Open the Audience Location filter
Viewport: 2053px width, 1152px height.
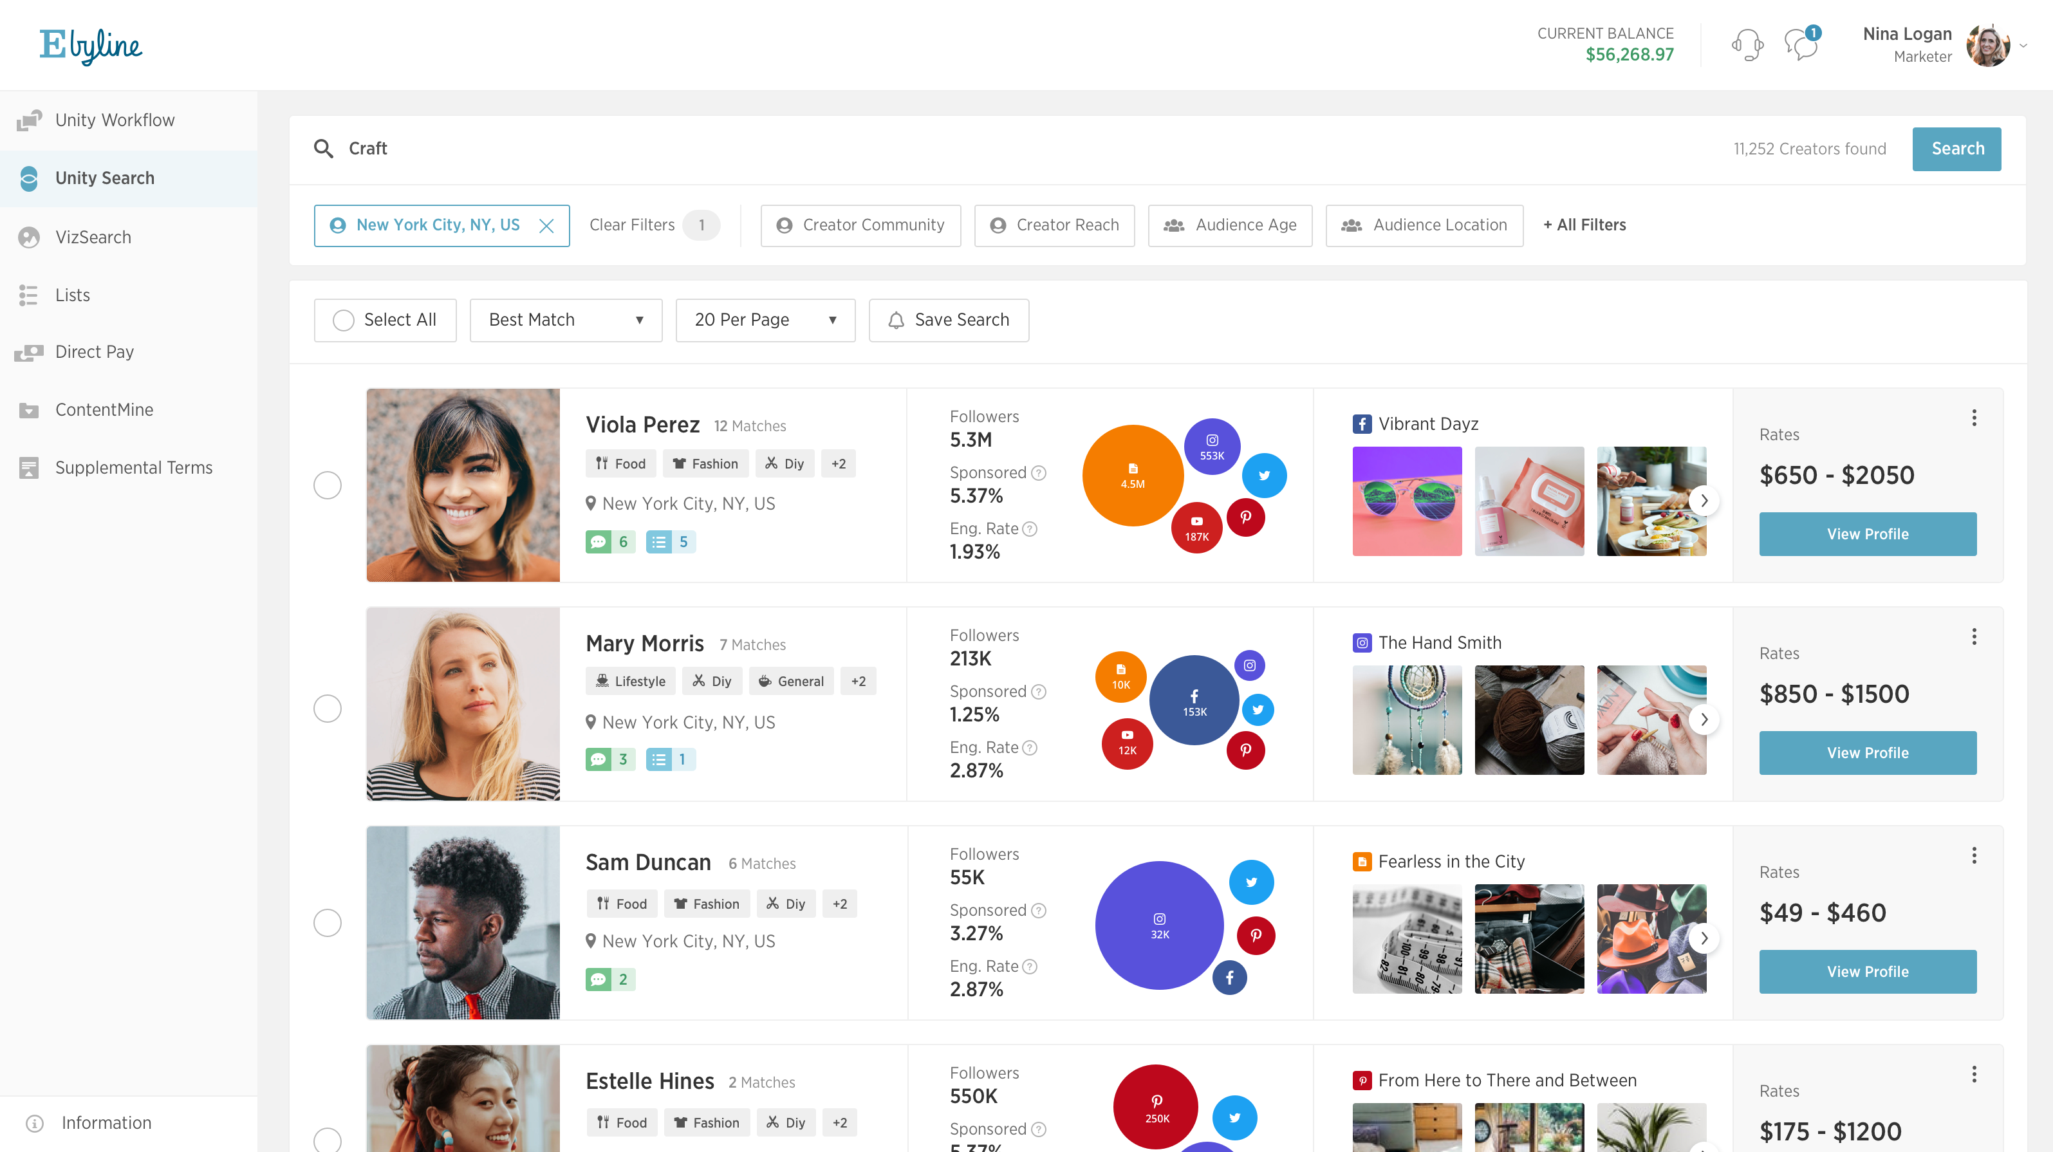pyautogui.click(x=1424, y=226)
